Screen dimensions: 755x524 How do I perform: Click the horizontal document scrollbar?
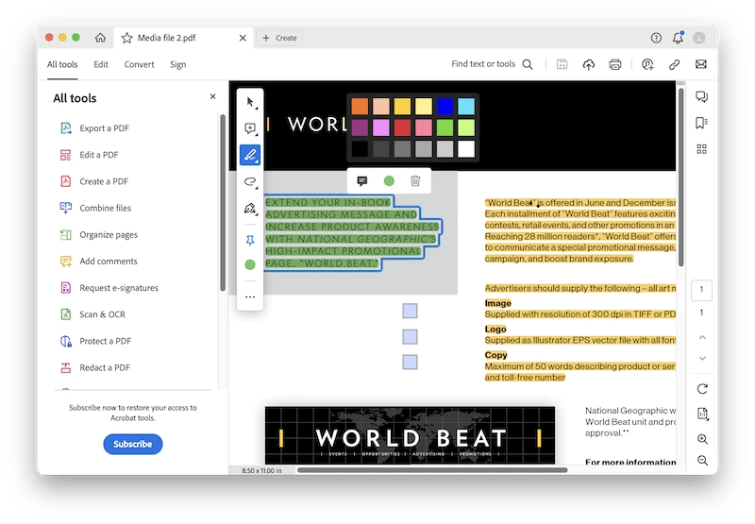point(432,469)
